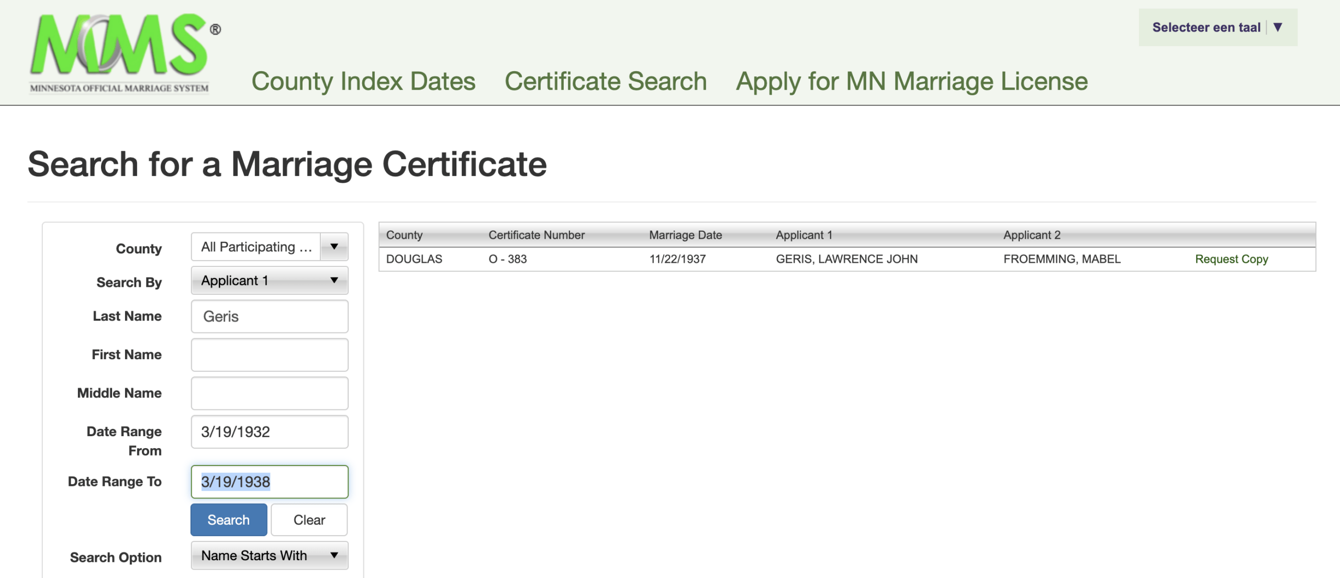1340x578 pixels.
Task: Open the language selector dropdown arrow
Action: [1278, 27]
